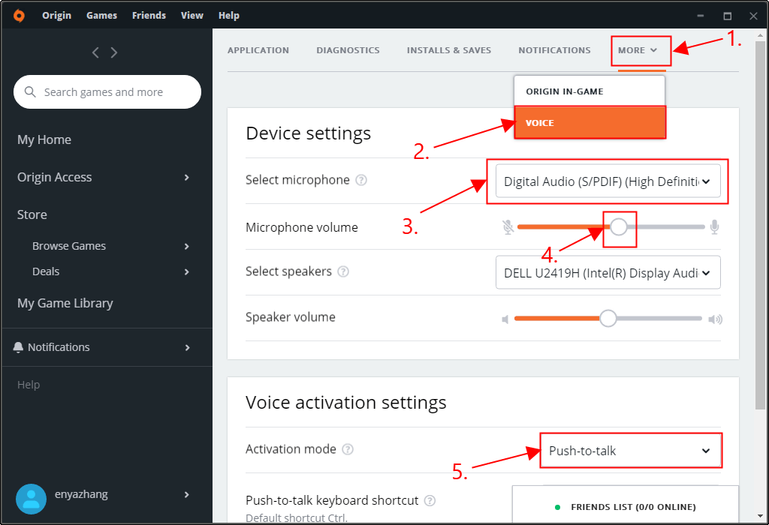Expand the Browse Games submenu

point(186,246)
